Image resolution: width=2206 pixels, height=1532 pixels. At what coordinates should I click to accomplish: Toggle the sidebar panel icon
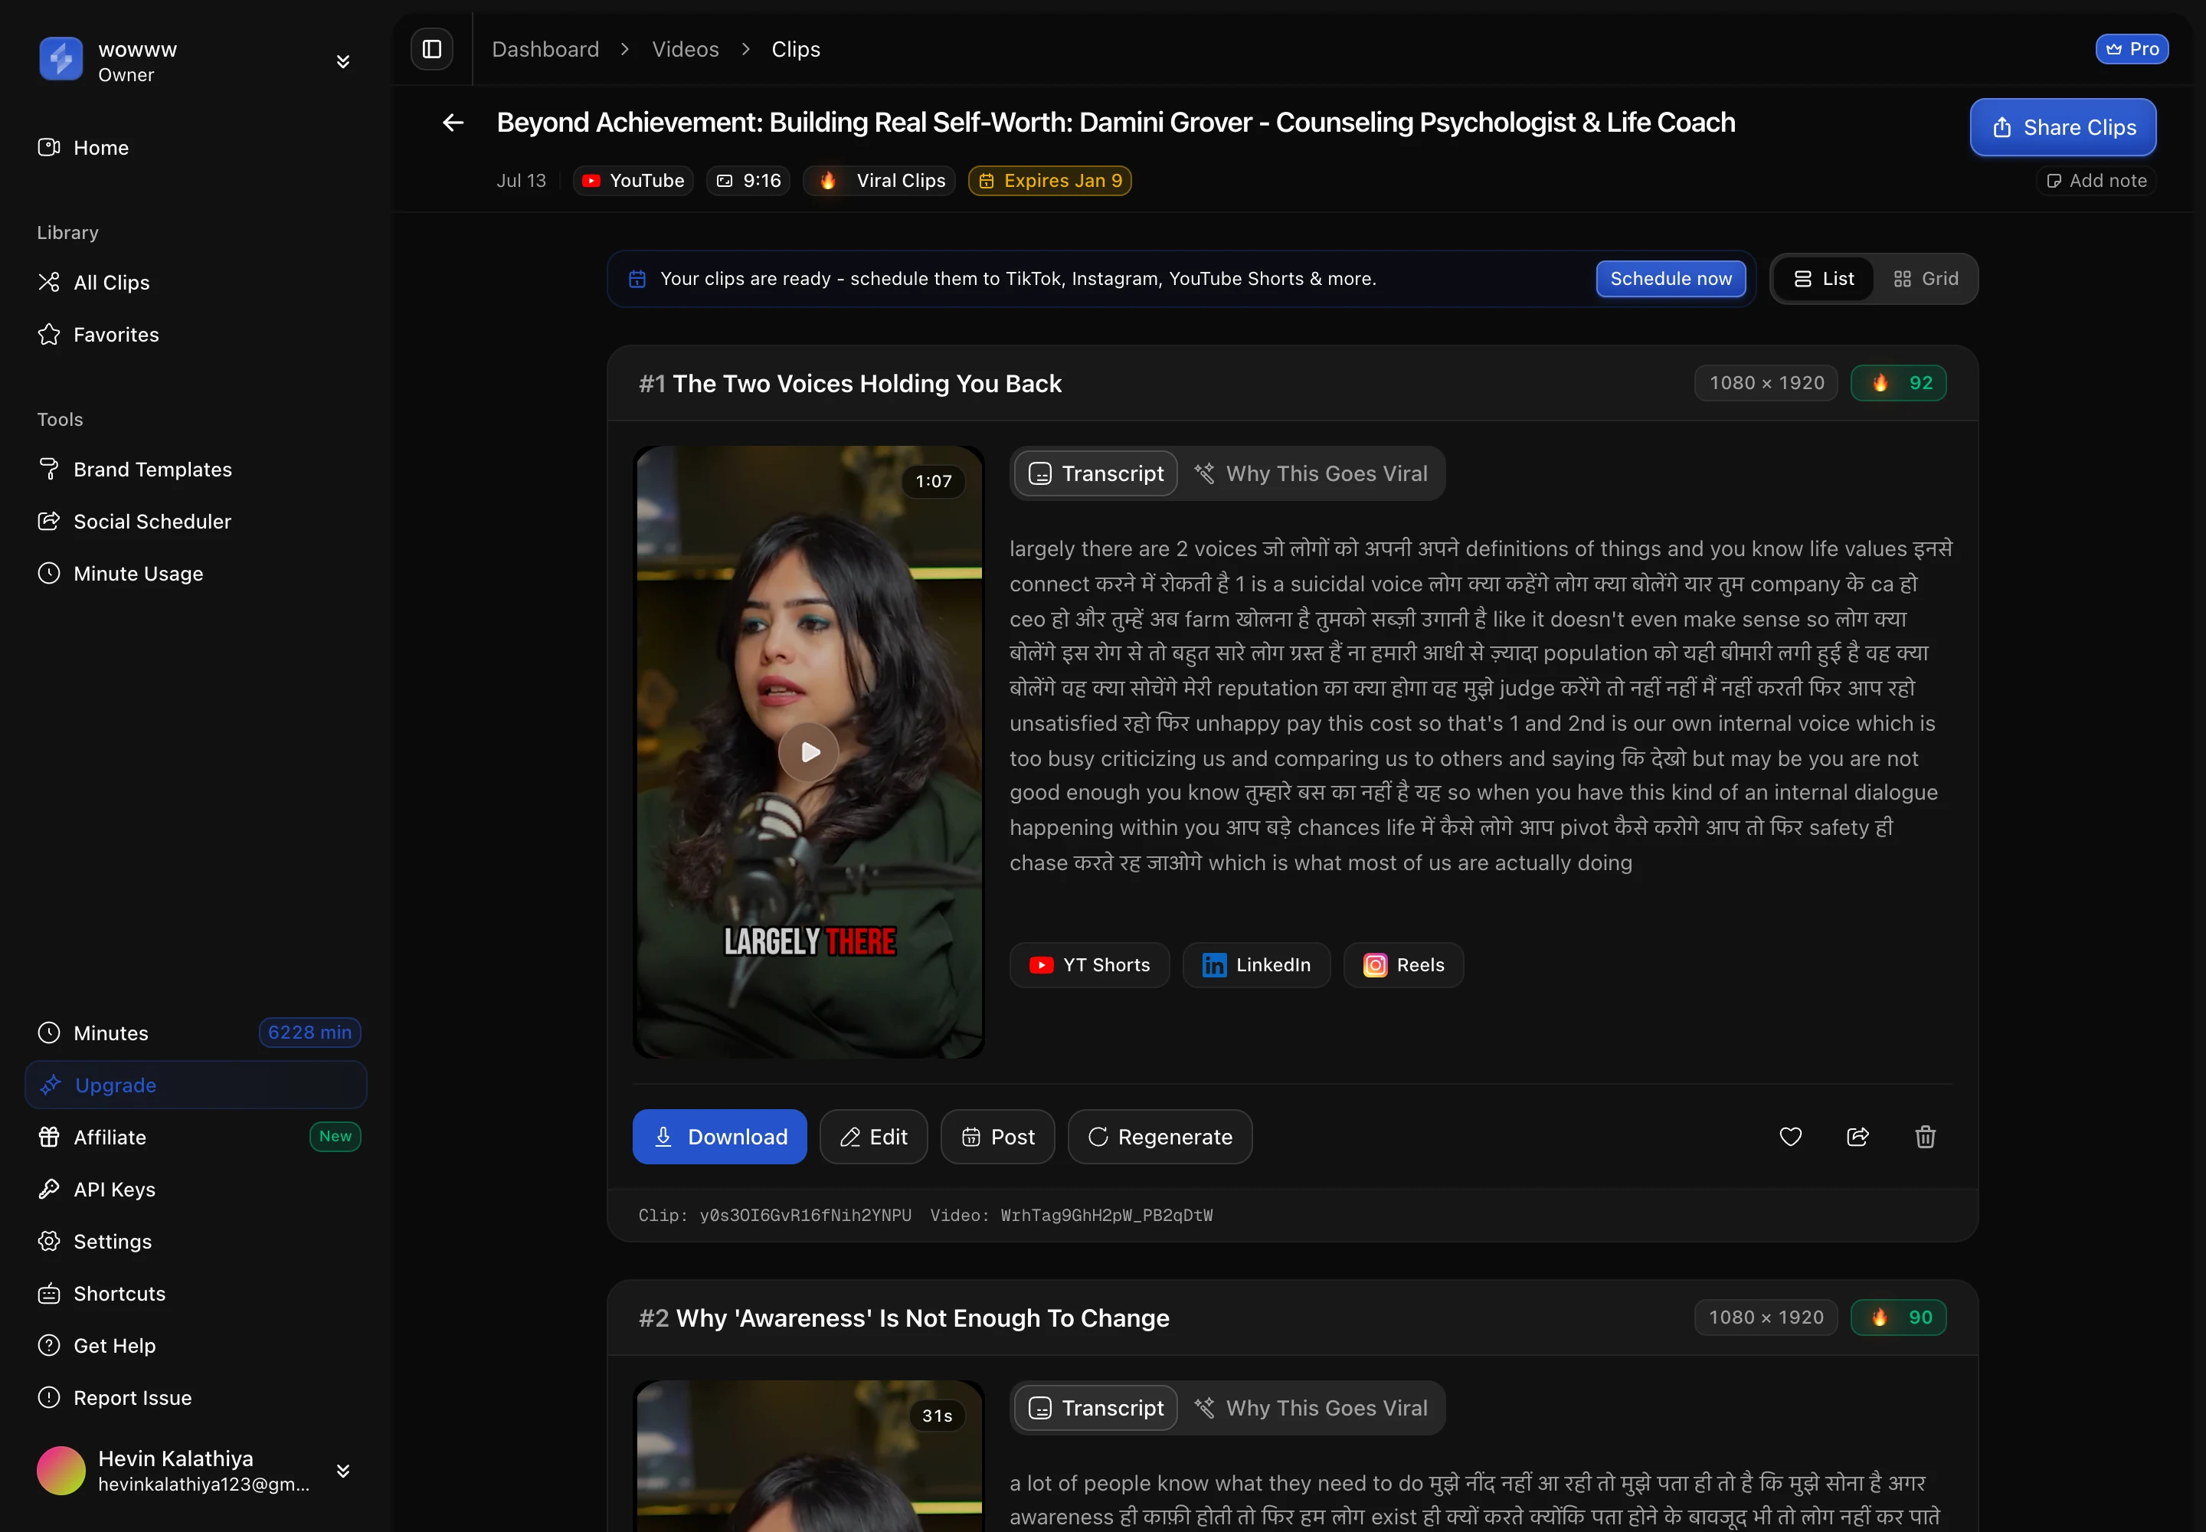click(x=431, y=49)
